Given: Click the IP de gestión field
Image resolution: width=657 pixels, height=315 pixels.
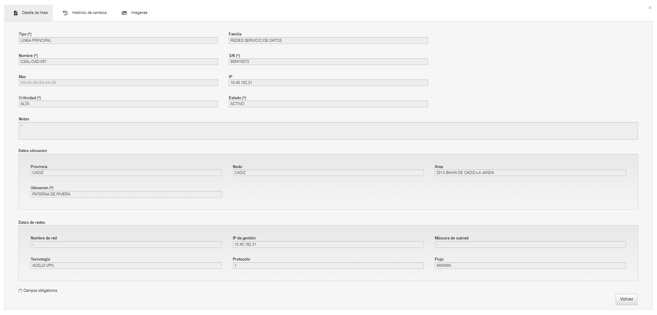Looking at the screenshot, I should click(x=328, y=244).
